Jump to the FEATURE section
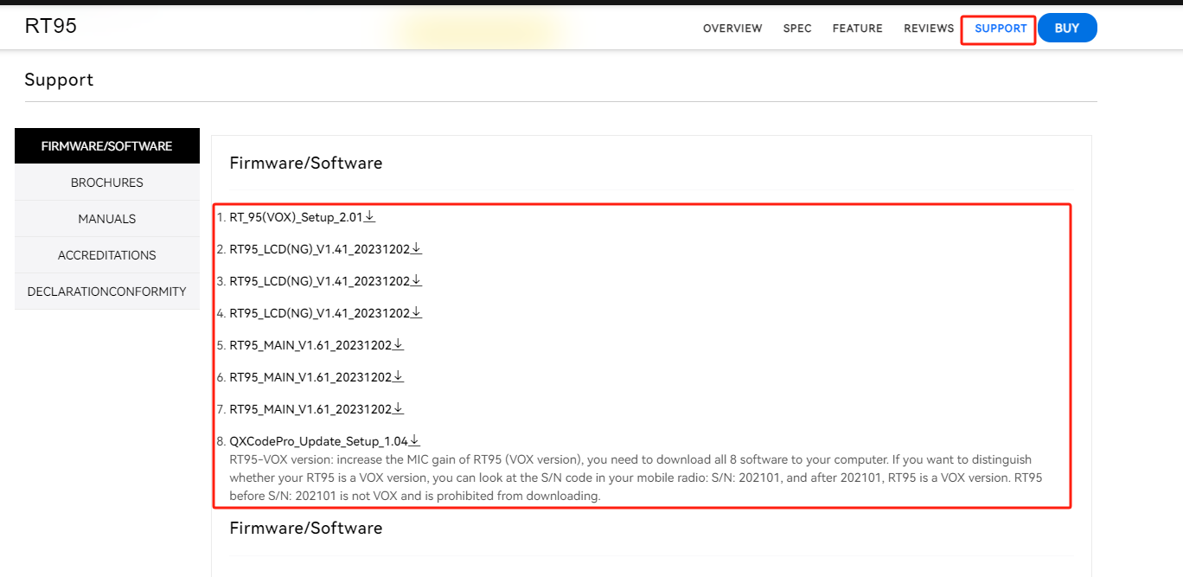This screenshot has width=1183, height=577. click(x=858, y=29)
